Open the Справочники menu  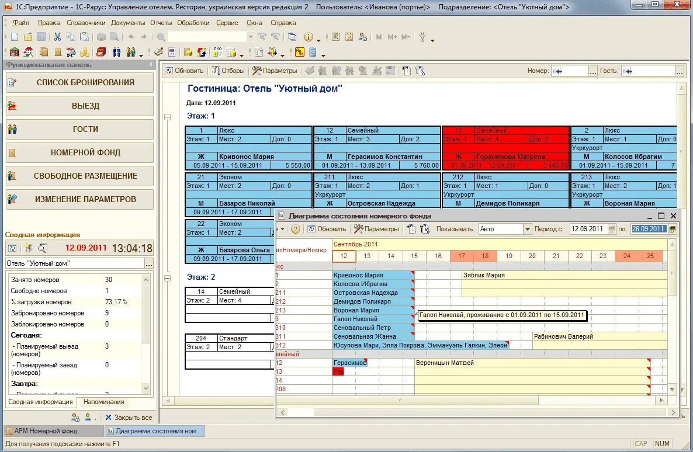tap(86, 23)
